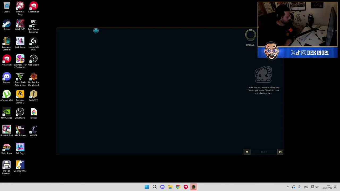340x191 pixels.
Task: Click the Crab Game desktop icon
Action: [x=20, y=43]
